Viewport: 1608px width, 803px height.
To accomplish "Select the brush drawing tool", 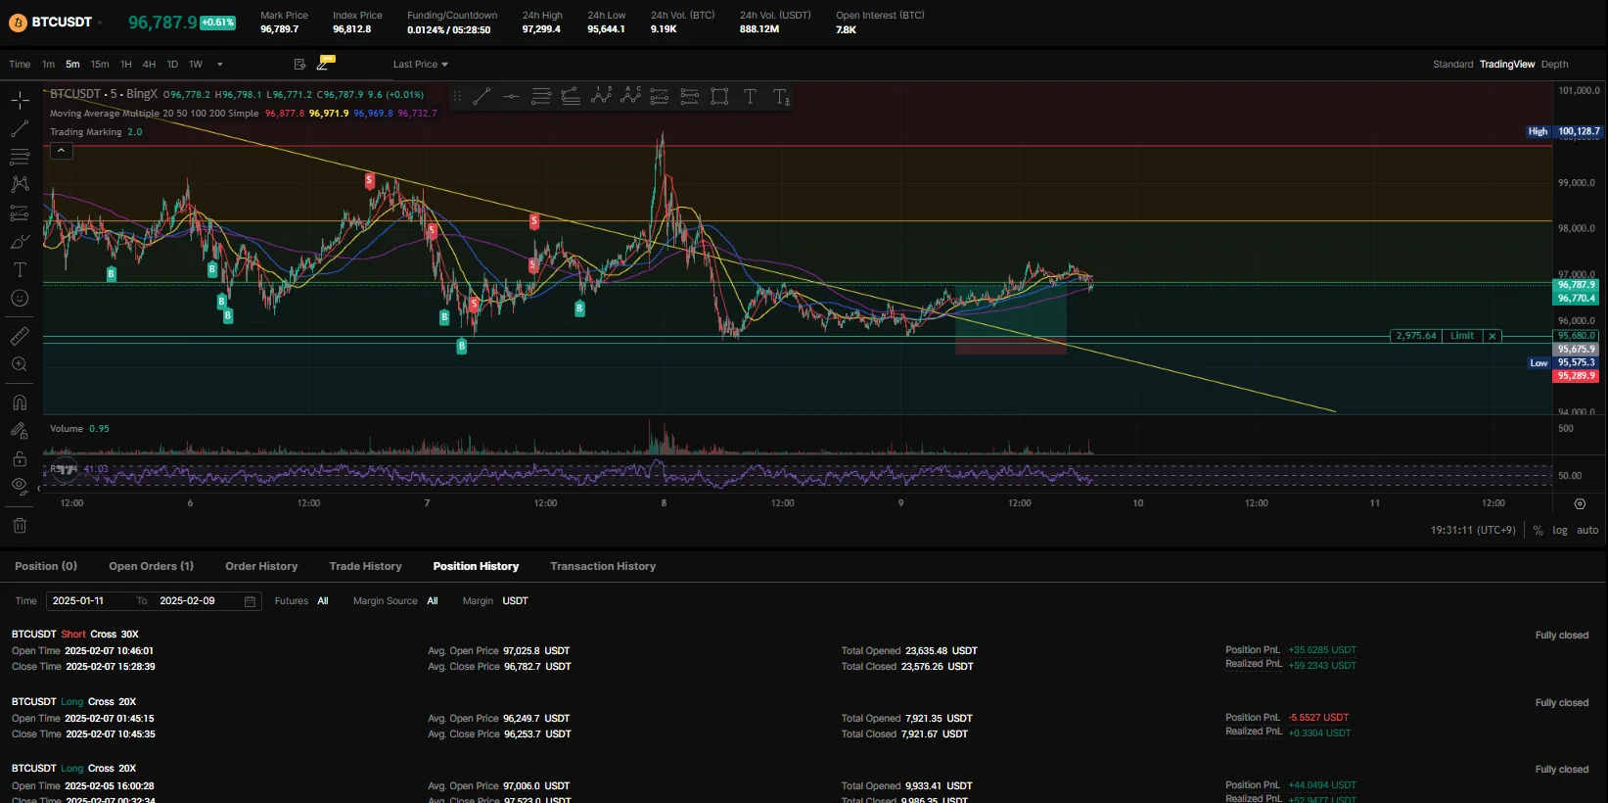I will (x=20, y=242).
